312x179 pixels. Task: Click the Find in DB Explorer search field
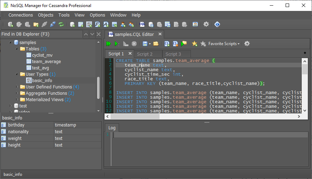[40, 34]
